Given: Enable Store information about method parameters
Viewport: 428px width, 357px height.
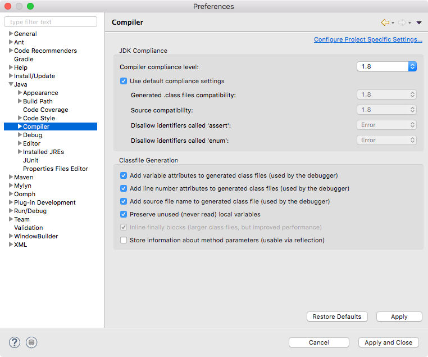Looking at the screenshot, I should click(x=124, y=240).
